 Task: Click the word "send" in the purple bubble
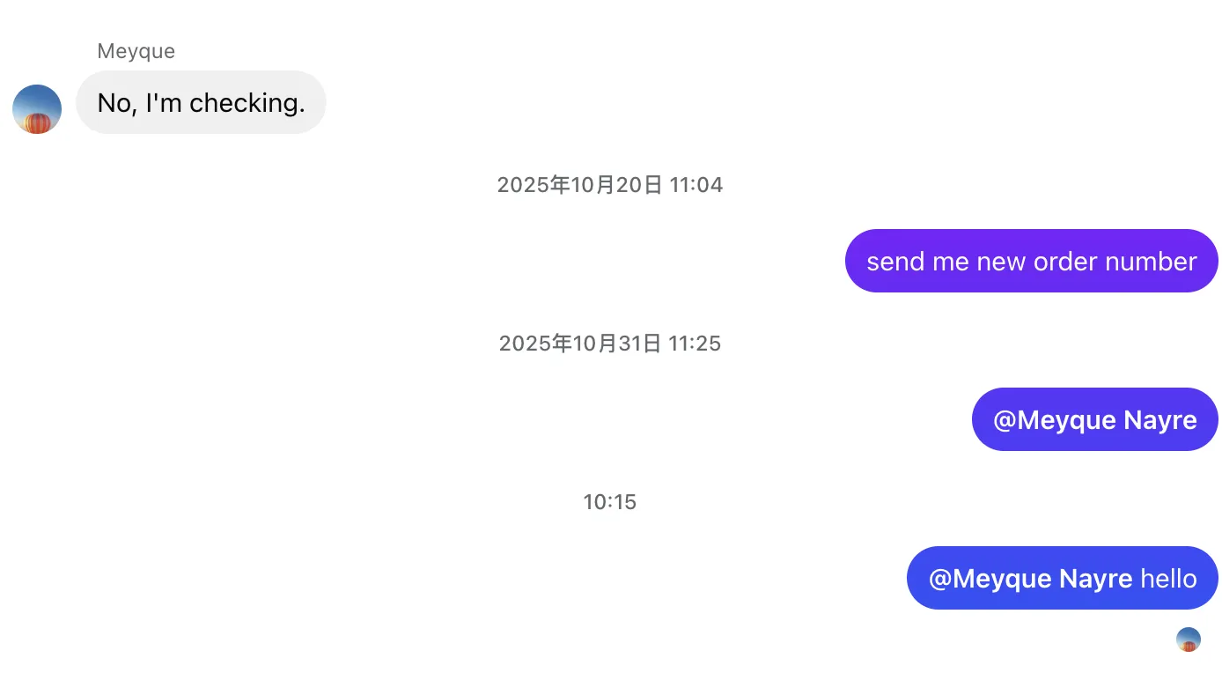click(891, 262)
